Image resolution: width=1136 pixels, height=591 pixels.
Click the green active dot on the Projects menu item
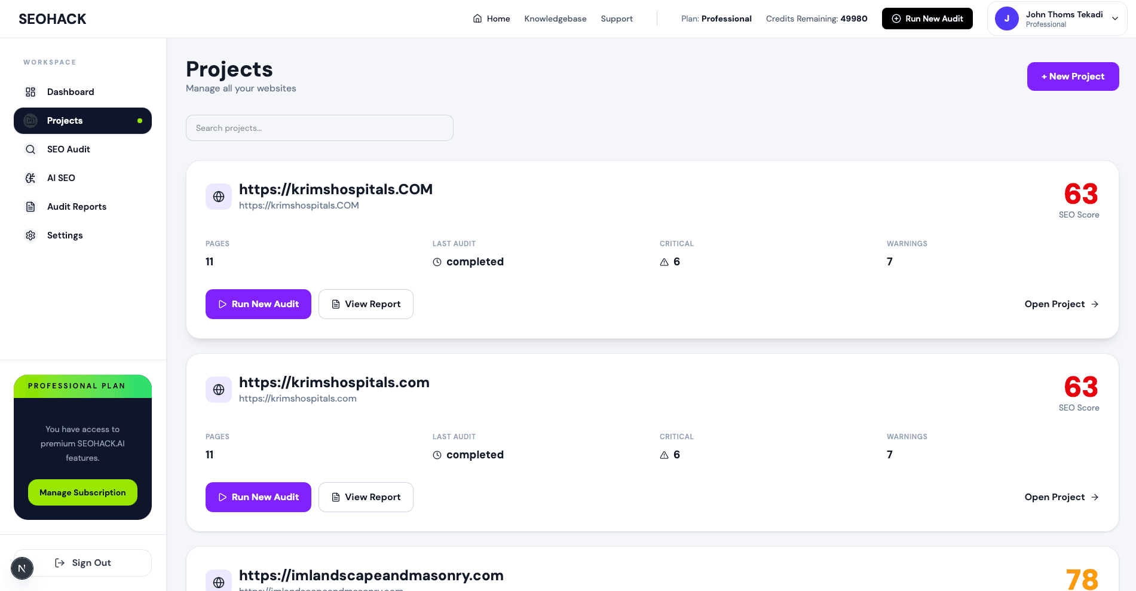(x=140, y=121)
